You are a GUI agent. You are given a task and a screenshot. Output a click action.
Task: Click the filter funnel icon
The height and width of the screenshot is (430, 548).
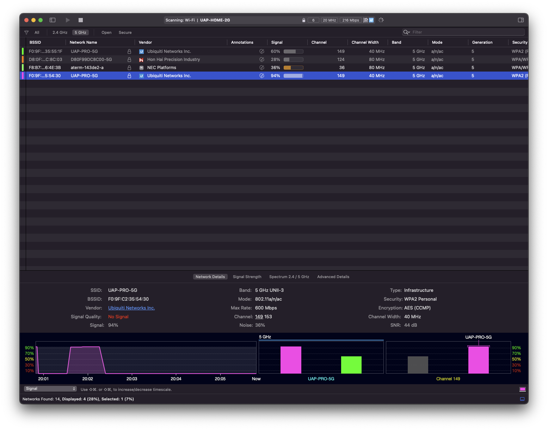pos(26,32)
